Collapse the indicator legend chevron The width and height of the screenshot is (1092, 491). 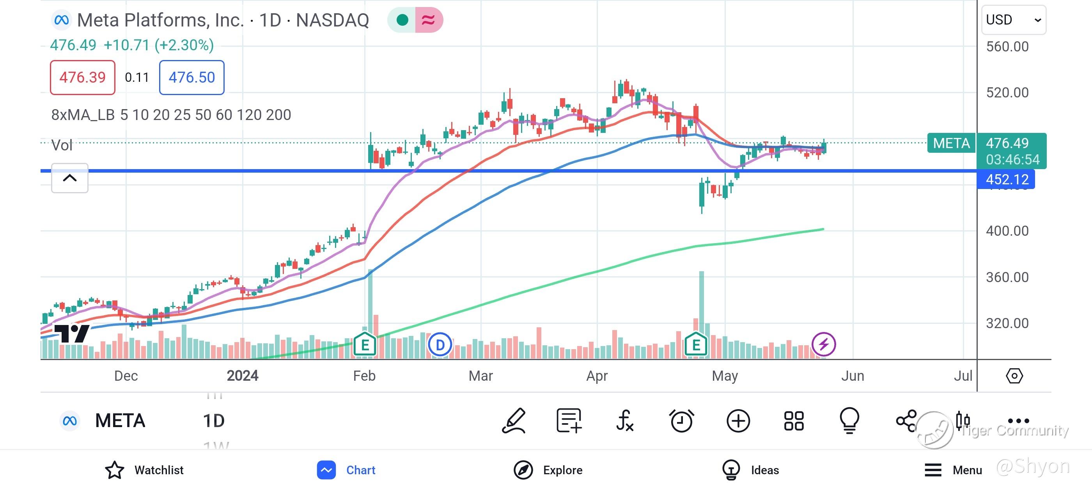(x=70, y=178)
